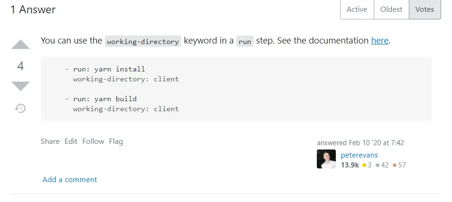Add a comment to the answer
The width and height of the screenshot is (452, 202).
pyautogui.click(x=70, y=180)
